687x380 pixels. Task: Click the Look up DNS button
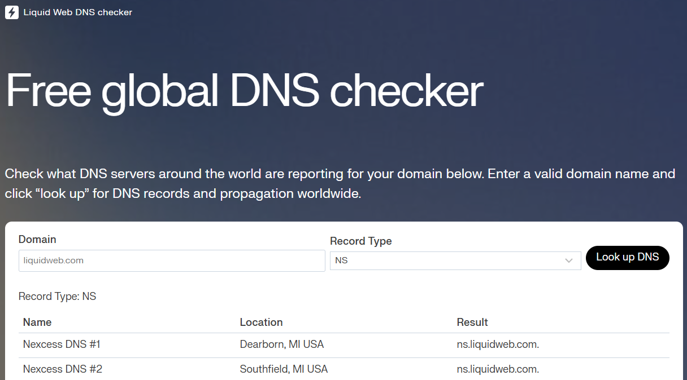point(627,258)
